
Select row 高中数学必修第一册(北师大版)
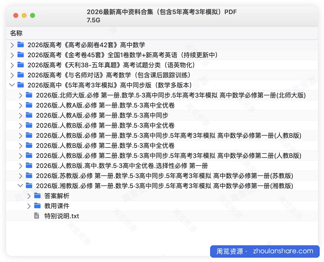point(162,95)
